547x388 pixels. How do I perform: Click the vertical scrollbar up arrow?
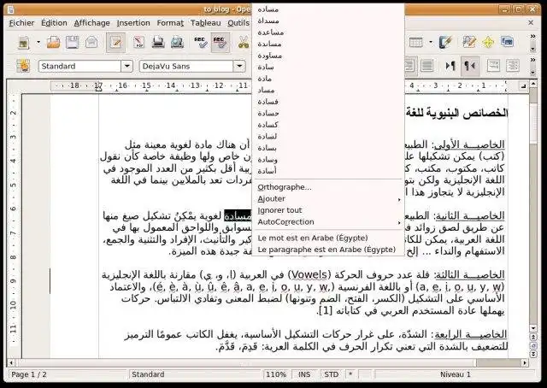pyautogui.click(x=533, y=84)
